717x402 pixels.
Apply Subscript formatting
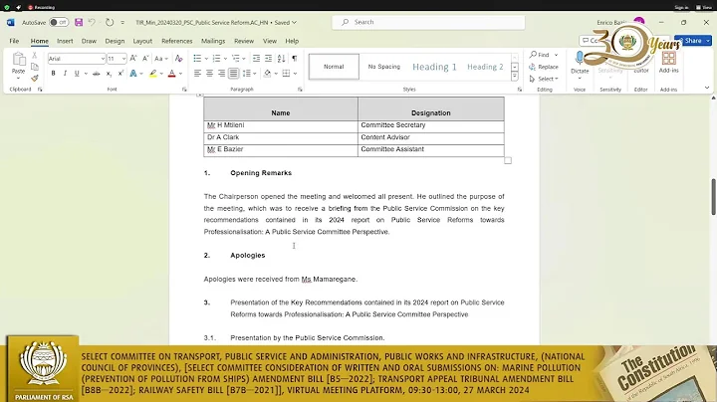pos(109,73)
